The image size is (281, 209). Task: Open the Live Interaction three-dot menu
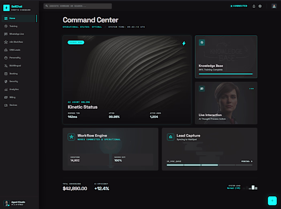pyautogui.click(x=251, y=89)
